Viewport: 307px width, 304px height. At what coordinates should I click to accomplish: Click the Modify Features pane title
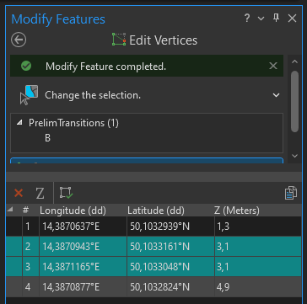point(58,19)
